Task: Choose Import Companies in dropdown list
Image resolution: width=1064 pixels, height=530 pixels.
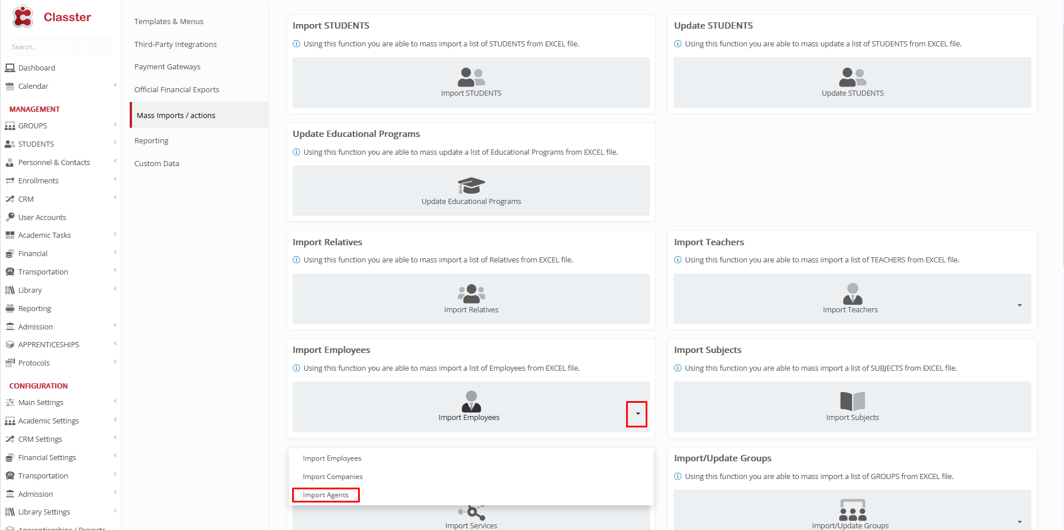Action: (332, 477)
